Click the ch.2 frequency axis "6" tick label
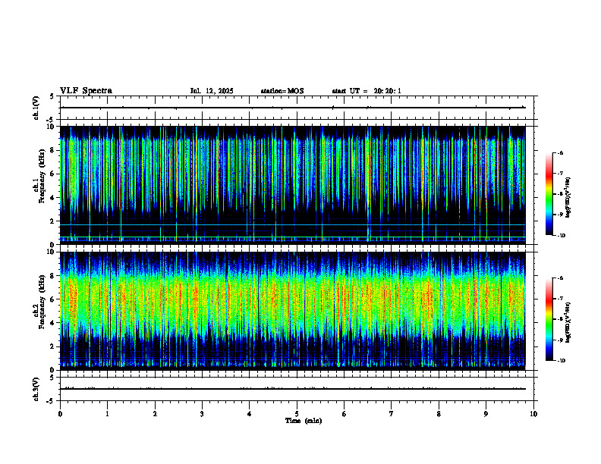 (52, 299)
